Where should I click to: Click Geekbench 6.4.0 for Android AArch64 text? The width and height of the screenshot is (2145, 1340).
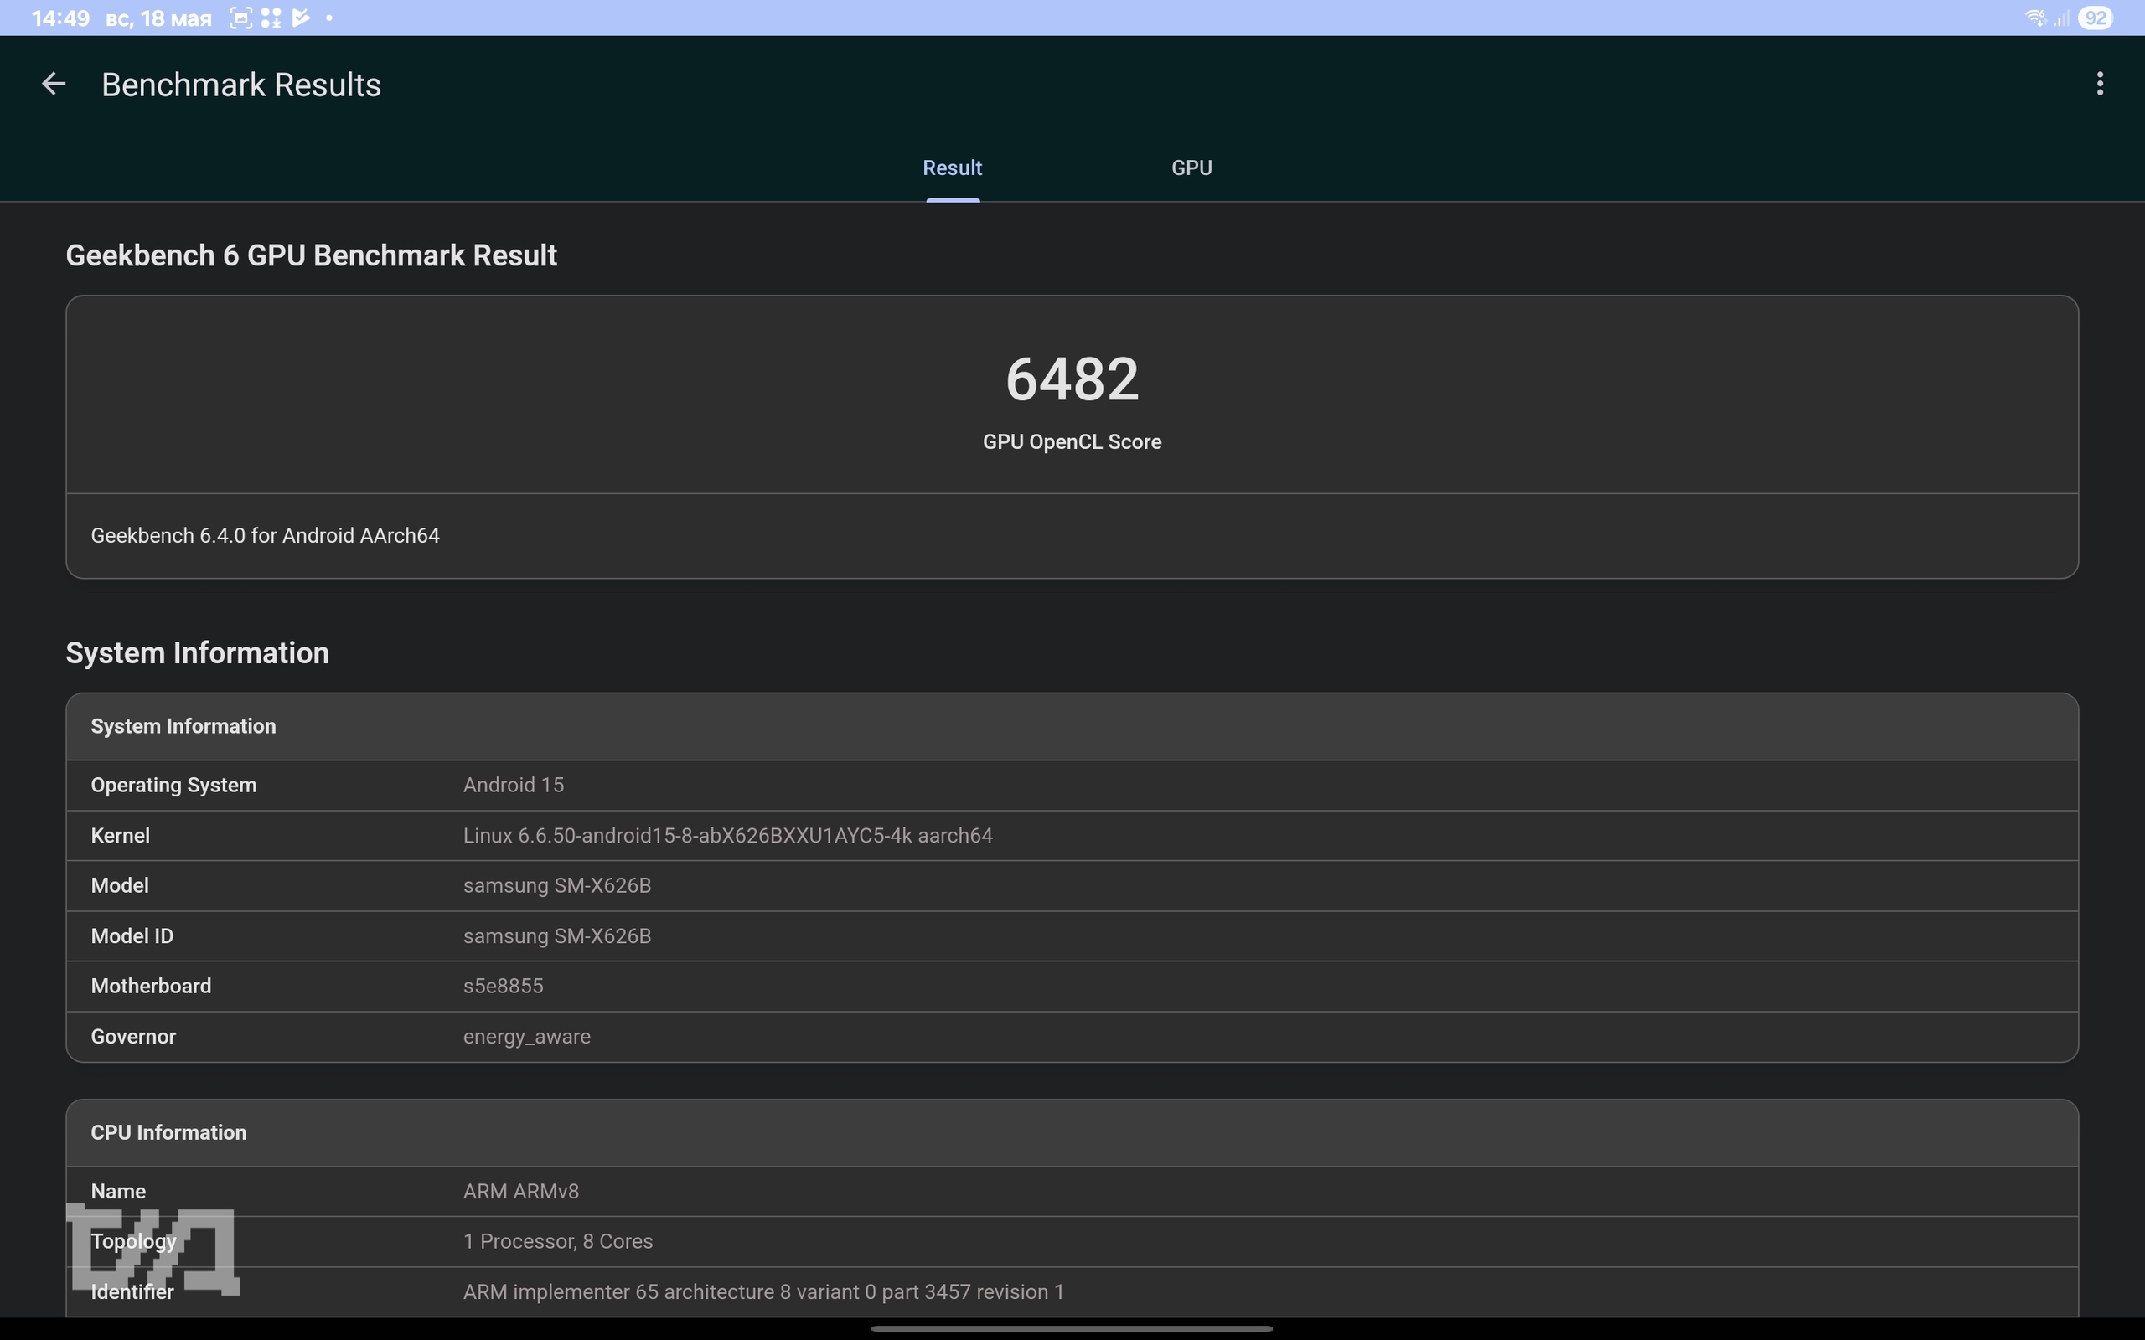(265, 535)
